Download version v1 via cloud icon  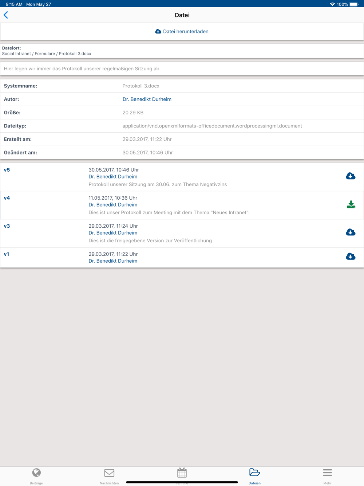click(x=351, y=257)
